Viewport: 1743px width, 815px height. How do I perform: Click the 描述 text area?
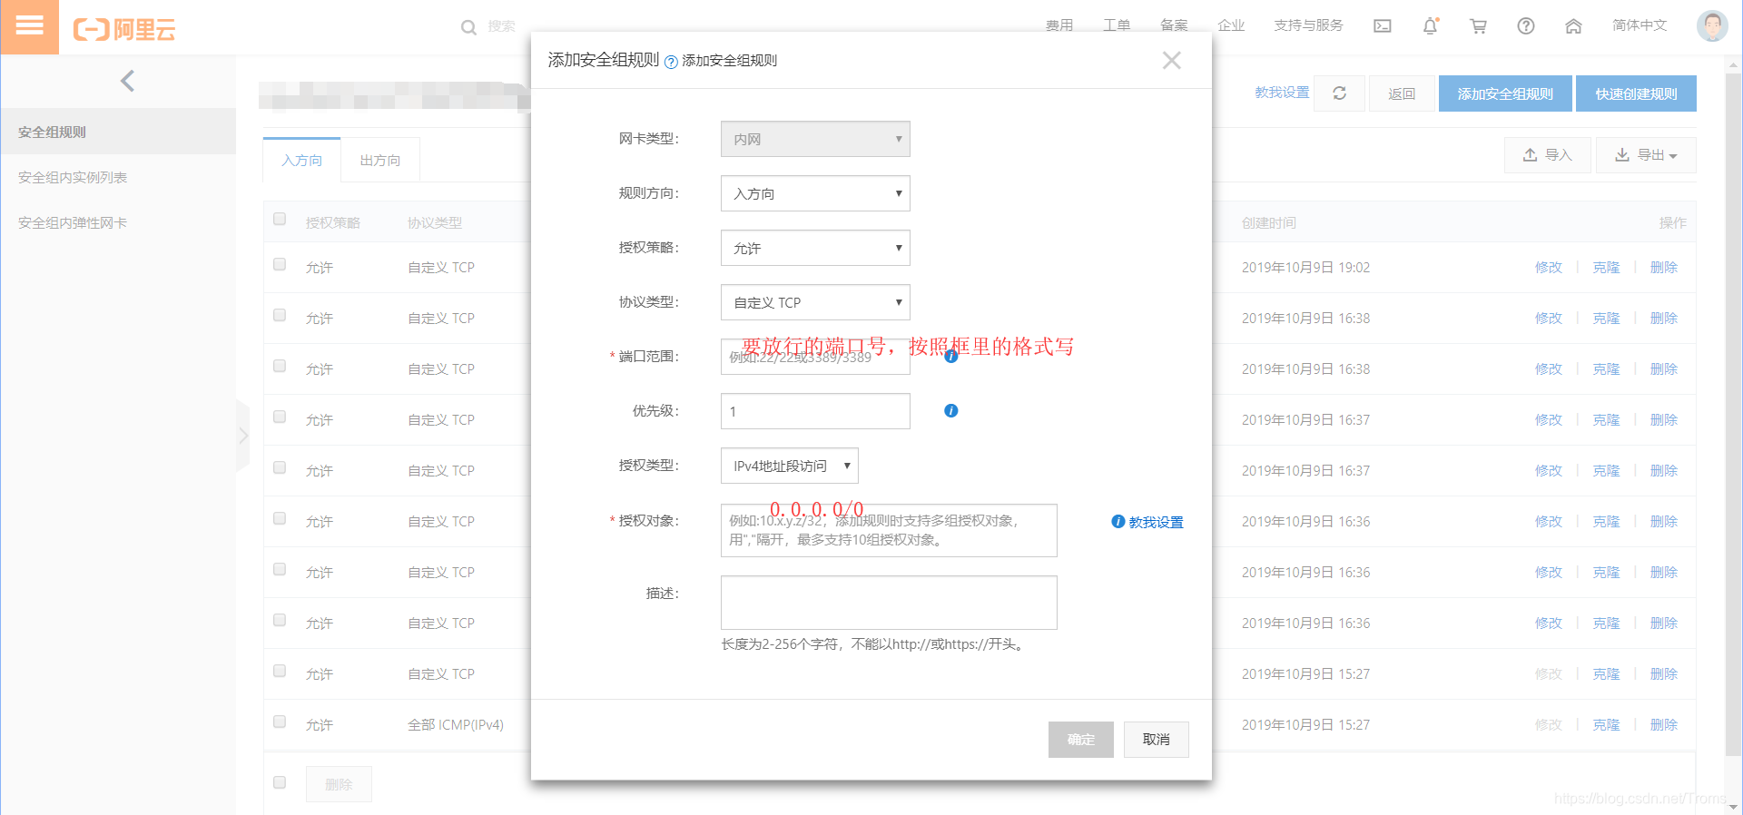[889, 603]
